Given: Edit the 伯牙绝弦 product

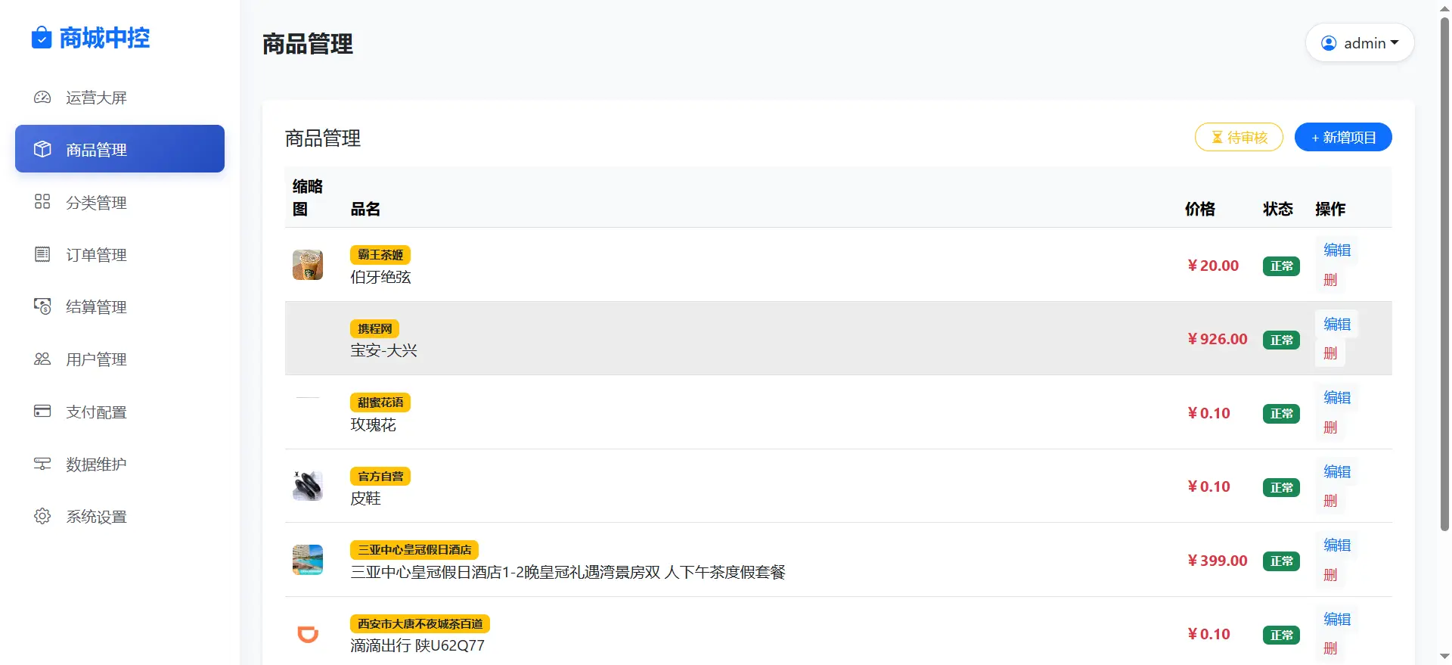Looking at the screenshot, I should click(x=1336, y=250).
